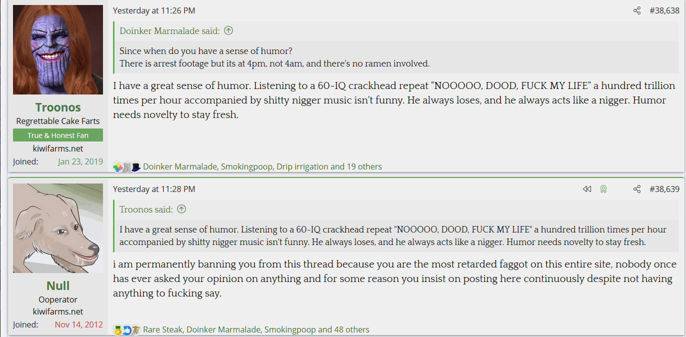Open Troonos's avatar image
Screen dimensions: 686x337
pos(58,50)
